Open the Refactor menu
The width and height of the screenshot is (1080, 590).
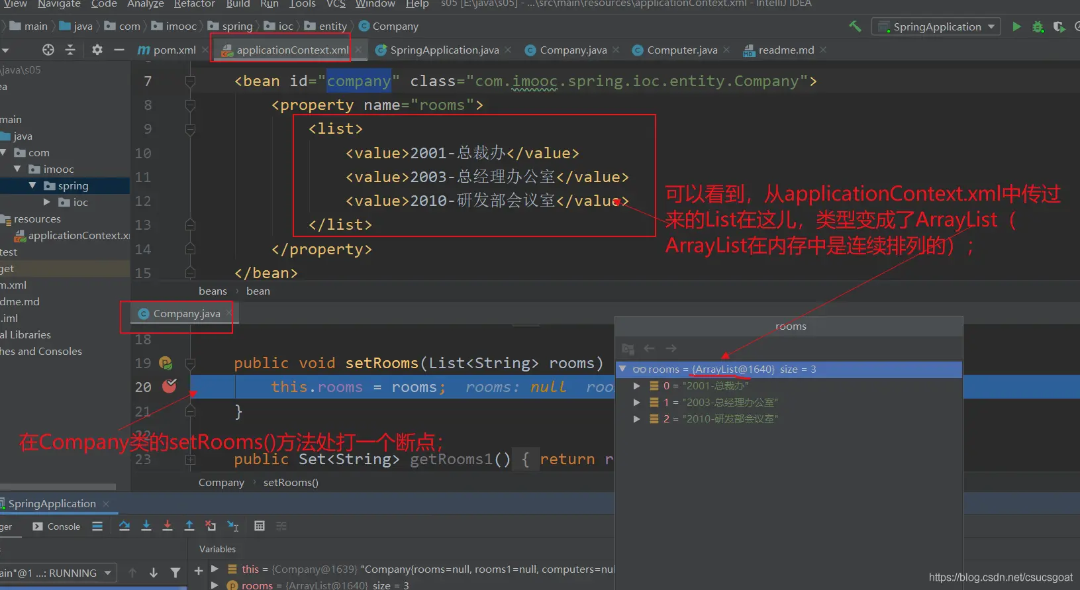pos(194,4)
